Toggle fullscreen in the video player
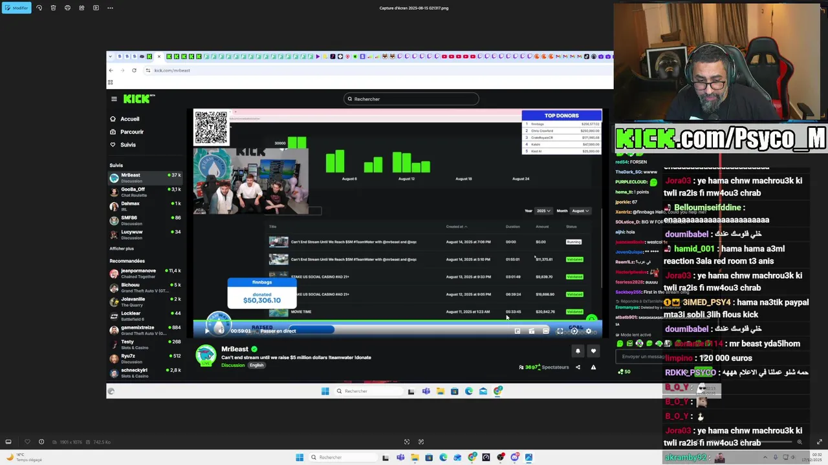The height and width of the screenshot is (465, 828). tap(560, 331)
